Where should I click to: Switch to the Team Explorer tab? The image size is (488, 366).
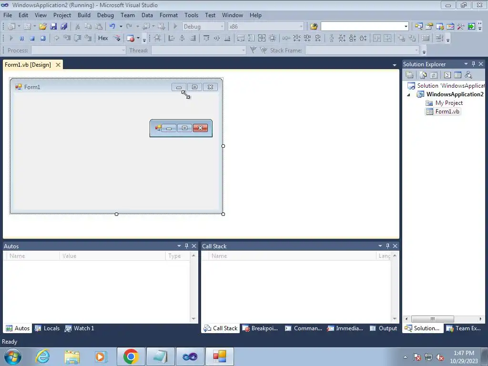click(464, 328)
